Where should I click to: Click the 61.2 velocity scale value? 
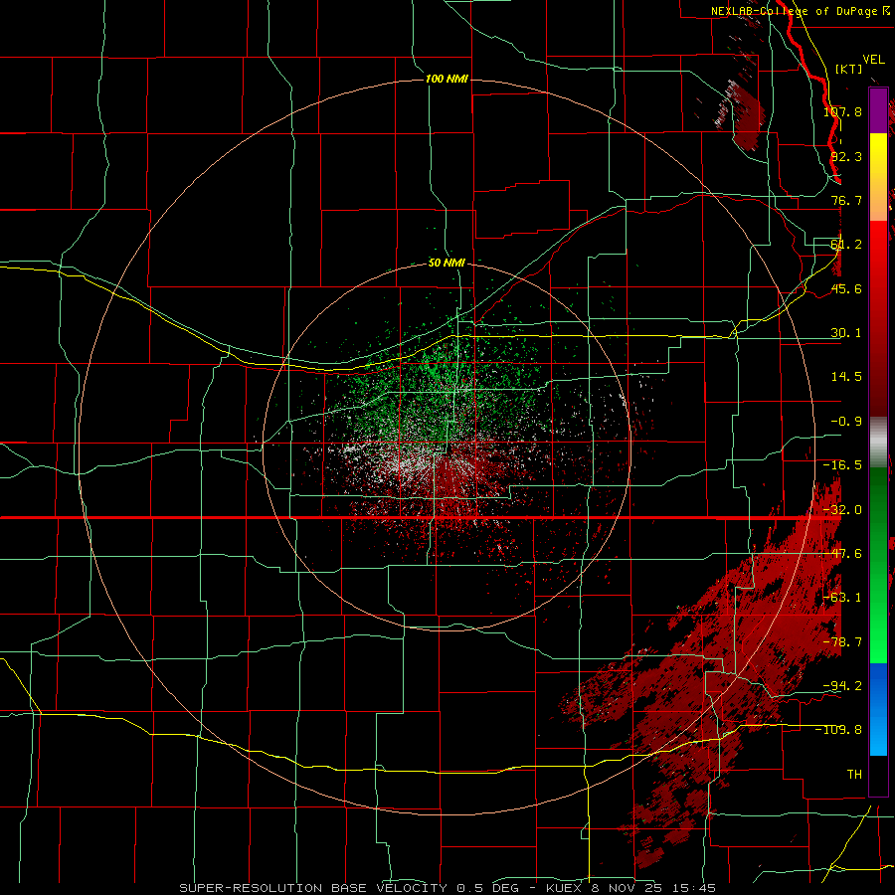(x=846, y=245)
